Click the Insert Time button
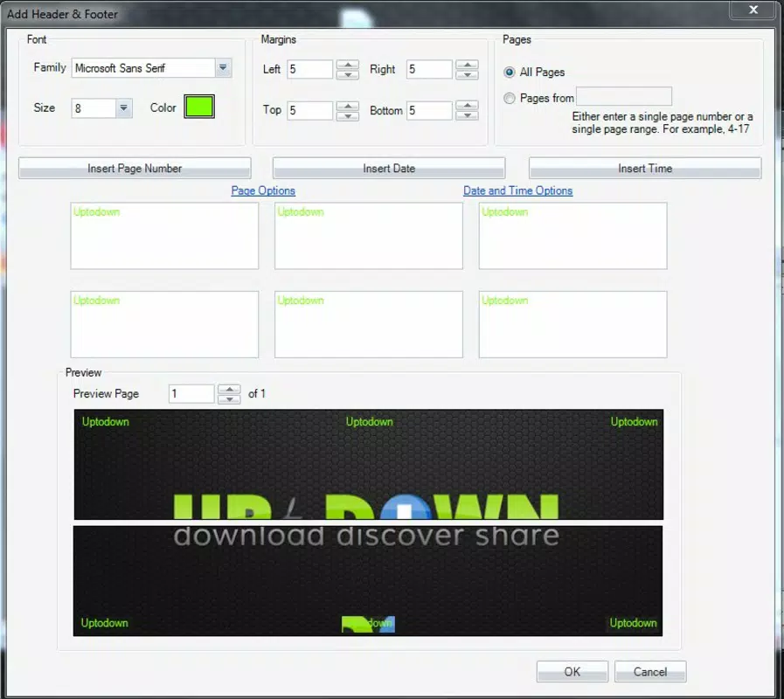 tap(645, 168)
